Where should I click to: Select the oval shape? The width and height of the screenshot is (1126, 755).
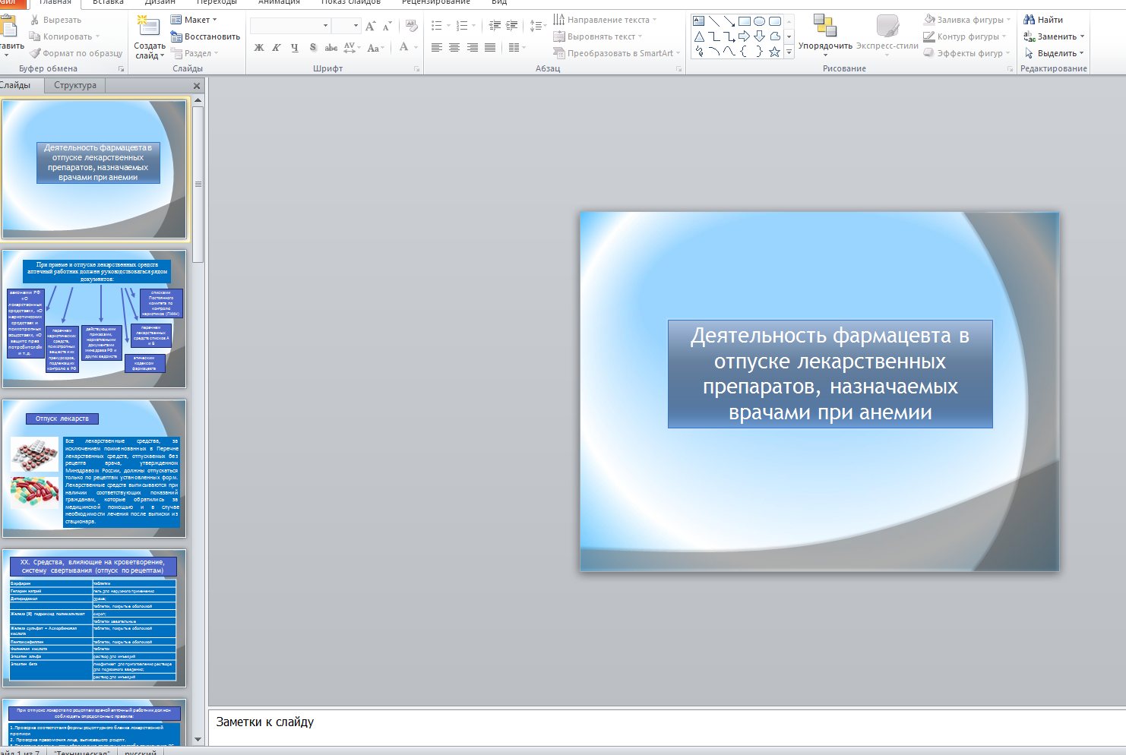[x=760, y=21]
